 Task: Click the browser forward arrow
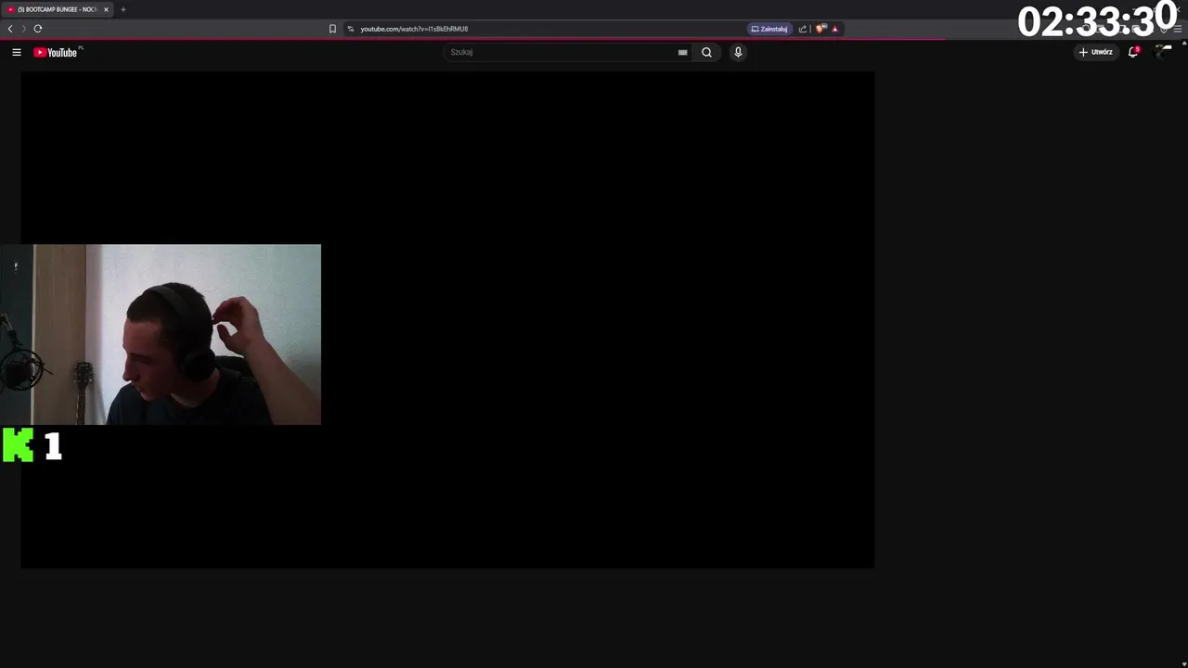[x=24, y=29]
